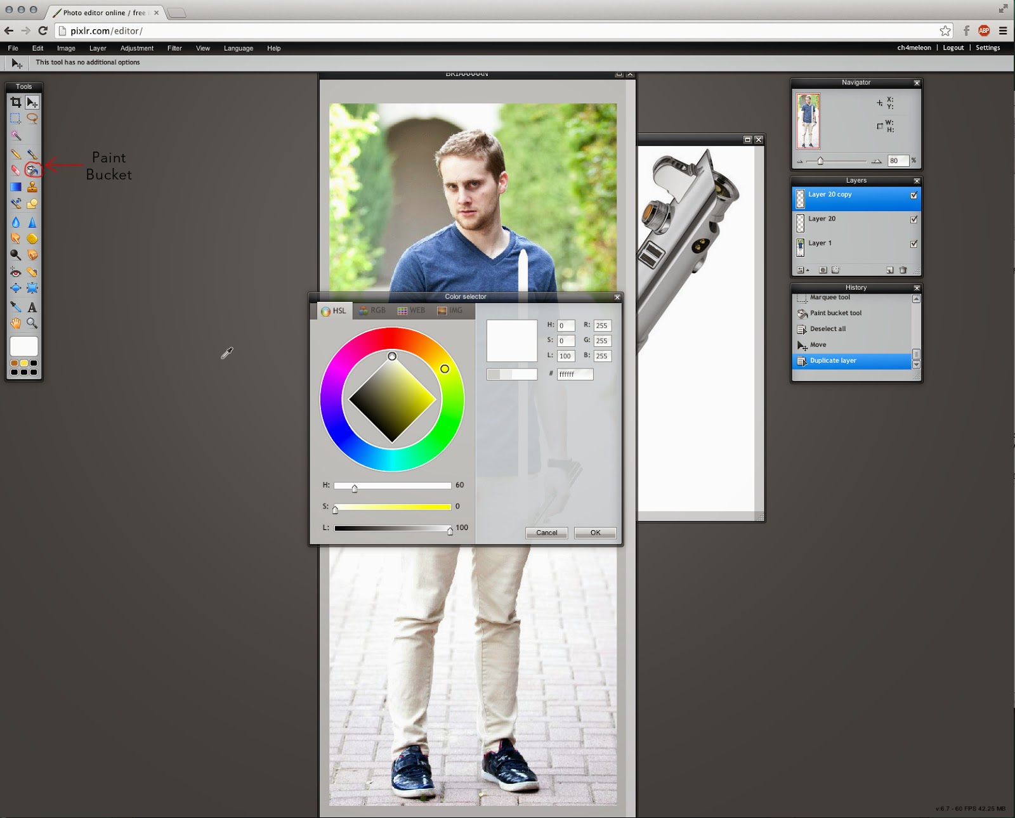Open the View menu
Viewport: 1015px width, 818px height.
pyautogui.click(x=203, y=48)
